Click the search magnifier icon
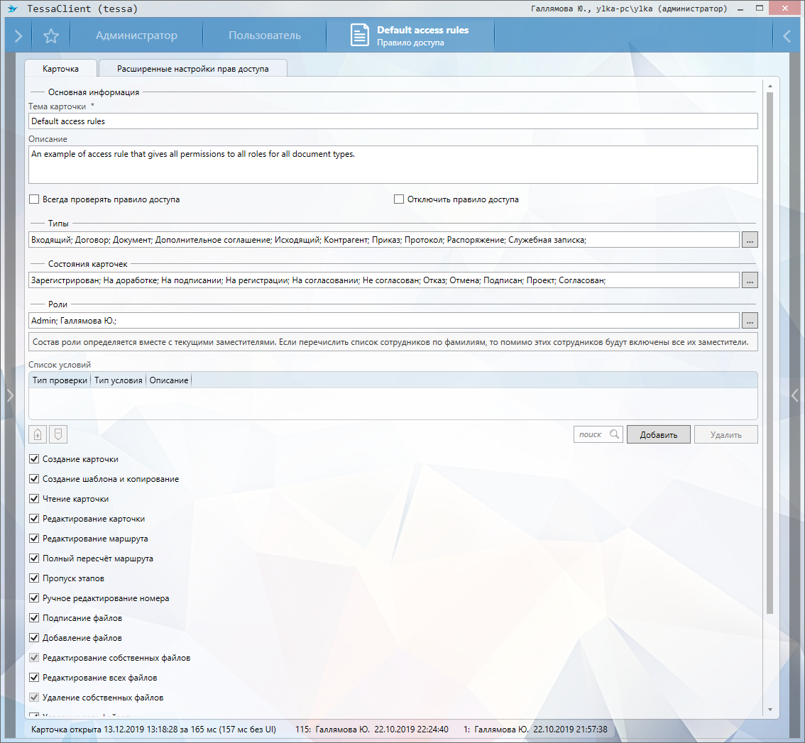This screenshot has height=743, width=805. [614, 434]
